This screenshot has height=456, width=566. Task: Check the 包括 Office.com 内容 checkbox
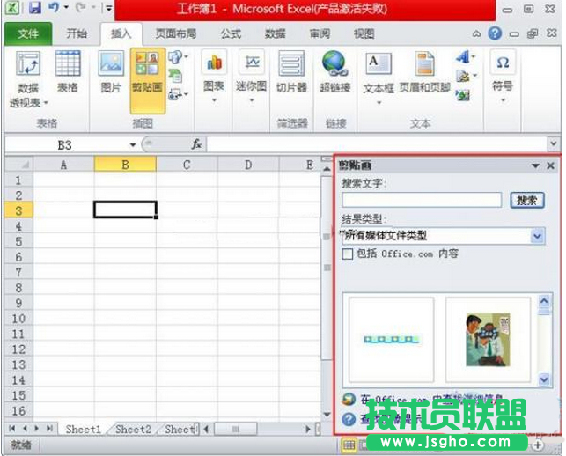pos(348,254)
